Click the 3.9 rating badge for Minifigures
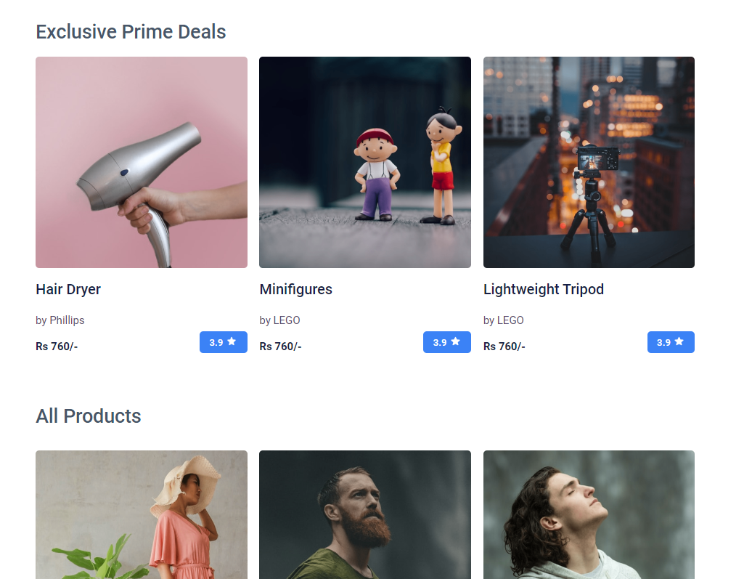The width and height of the screenshot is (752, 579). point(447,342)
